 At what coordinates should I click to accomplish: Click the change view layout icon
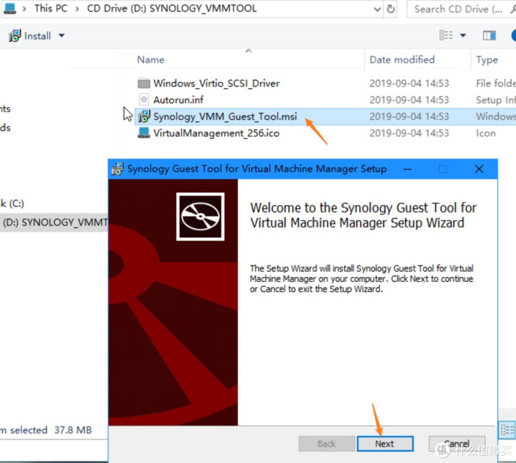tap(447, 35)
